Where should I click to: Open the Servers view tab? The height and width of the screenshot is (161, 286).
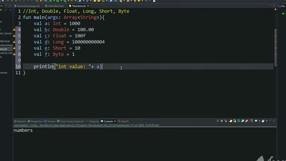(50, 121)
